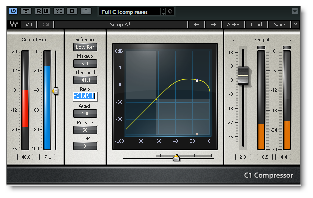Reset the left output clip indicator

(x=261, y=47)
